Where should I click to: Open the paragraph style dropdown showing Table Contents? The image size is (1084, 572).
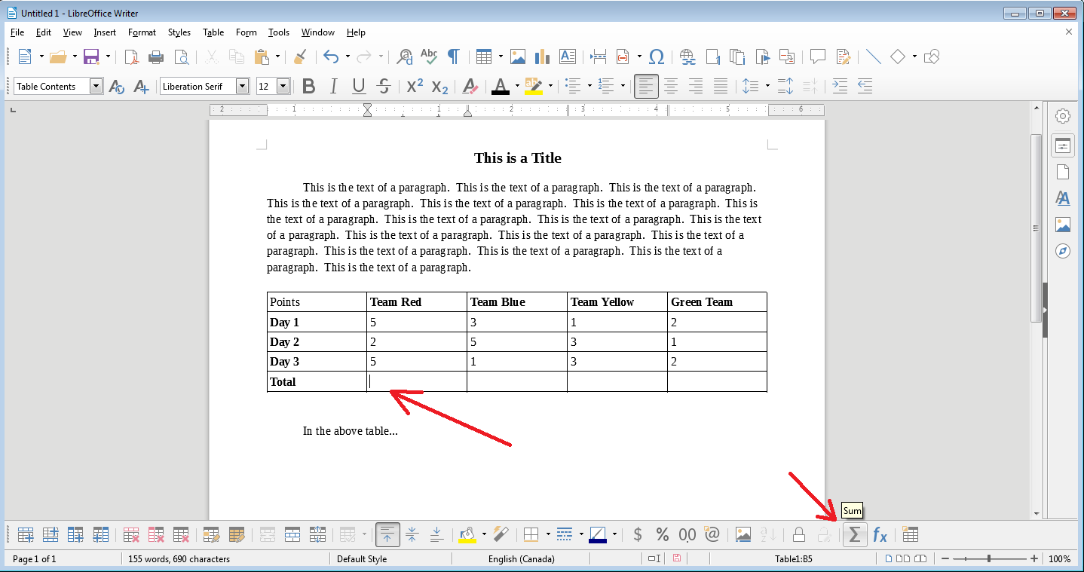[96, 86]
